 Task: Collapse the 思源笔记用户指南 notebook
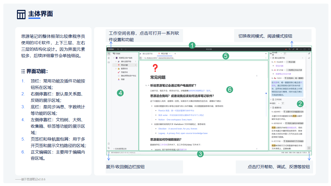click(x=114, y=58)
